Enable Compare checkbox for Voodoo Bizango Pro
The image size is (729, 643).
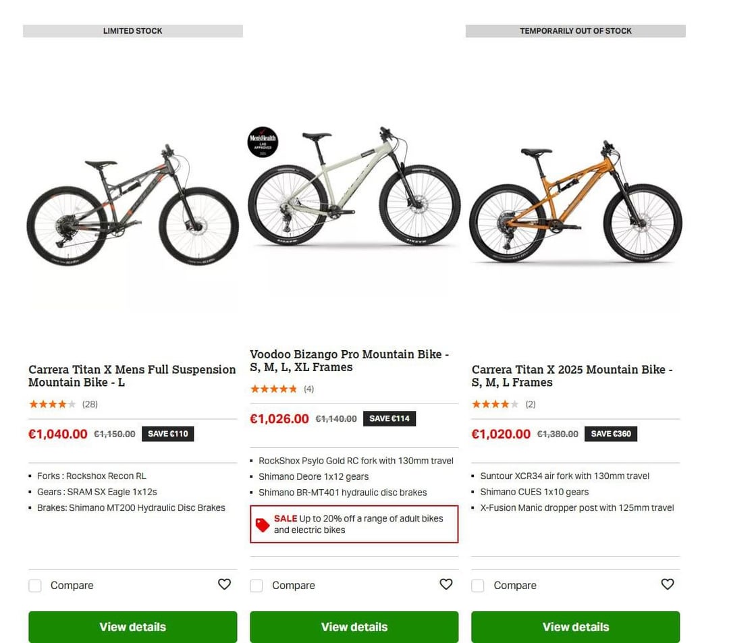click(x=256, y=586)
